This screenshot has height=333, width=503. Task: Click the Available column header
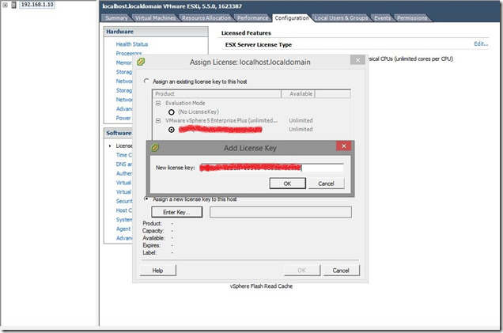pos(298,93)
